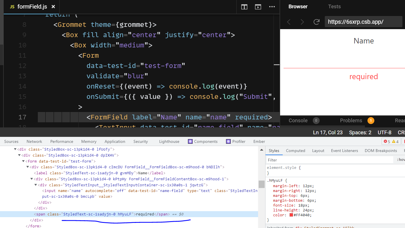Open the editor ellipsis options menu
The image size is (405, 228).
tap(272, 7)
